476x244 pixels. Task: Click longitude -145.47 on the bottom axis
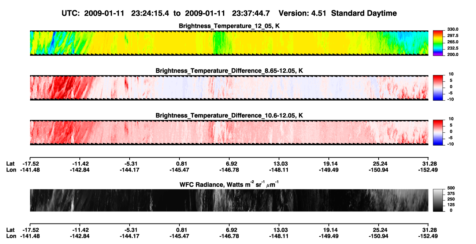(x=179, y=236)
